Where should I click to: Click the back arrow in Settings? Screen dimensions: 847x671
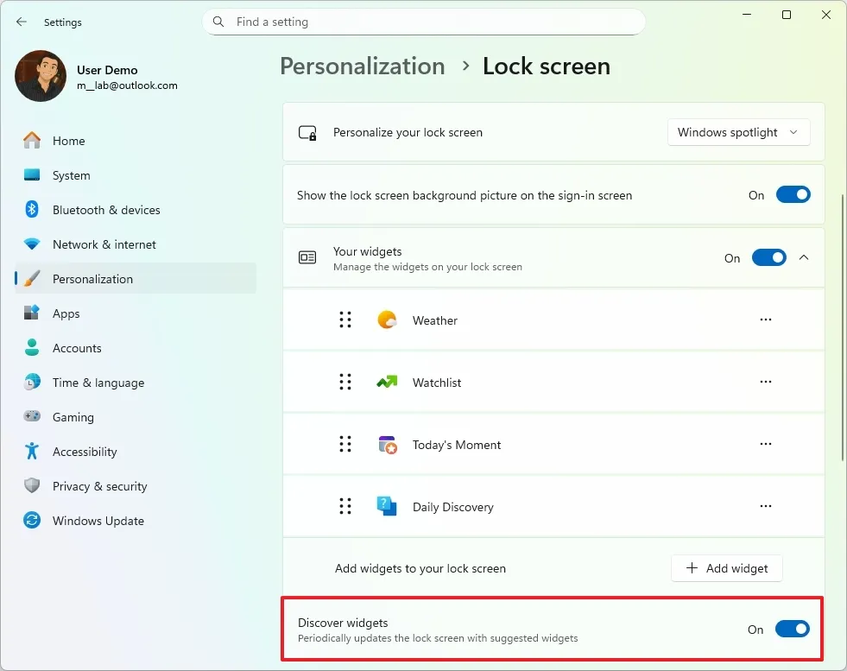(22, 22)
